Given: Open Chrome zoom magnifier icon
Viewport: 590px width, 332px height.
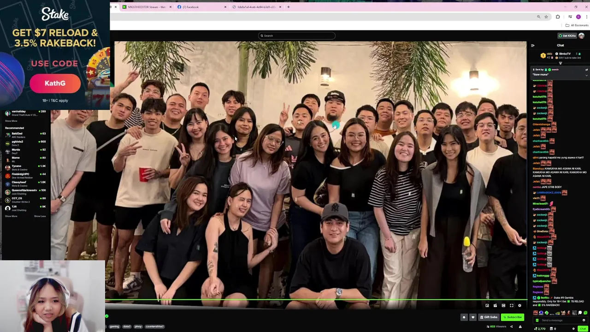Looking at the screenshot, I should pos(538,17).
